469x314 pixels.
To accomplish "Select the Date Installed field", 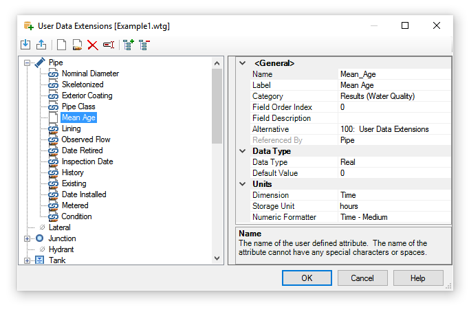I will click(84, 194).
